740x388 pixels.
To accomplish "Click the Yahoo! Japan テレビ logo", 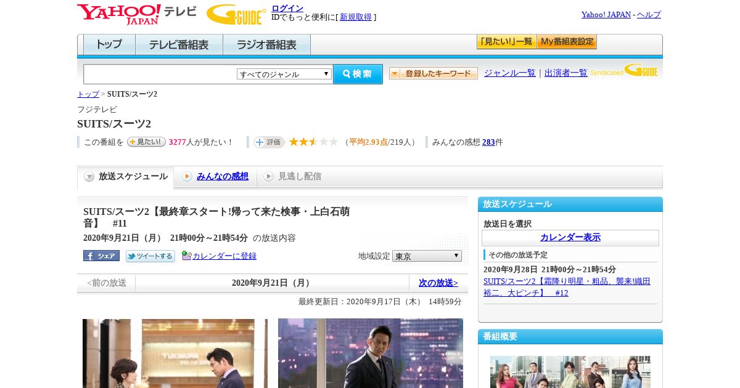I will 136,14.
